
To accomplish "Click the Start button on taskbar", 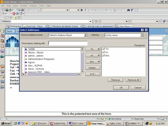I will [x=6, y=124].
